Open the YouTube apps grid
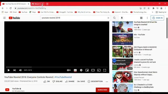 point(141,18)
